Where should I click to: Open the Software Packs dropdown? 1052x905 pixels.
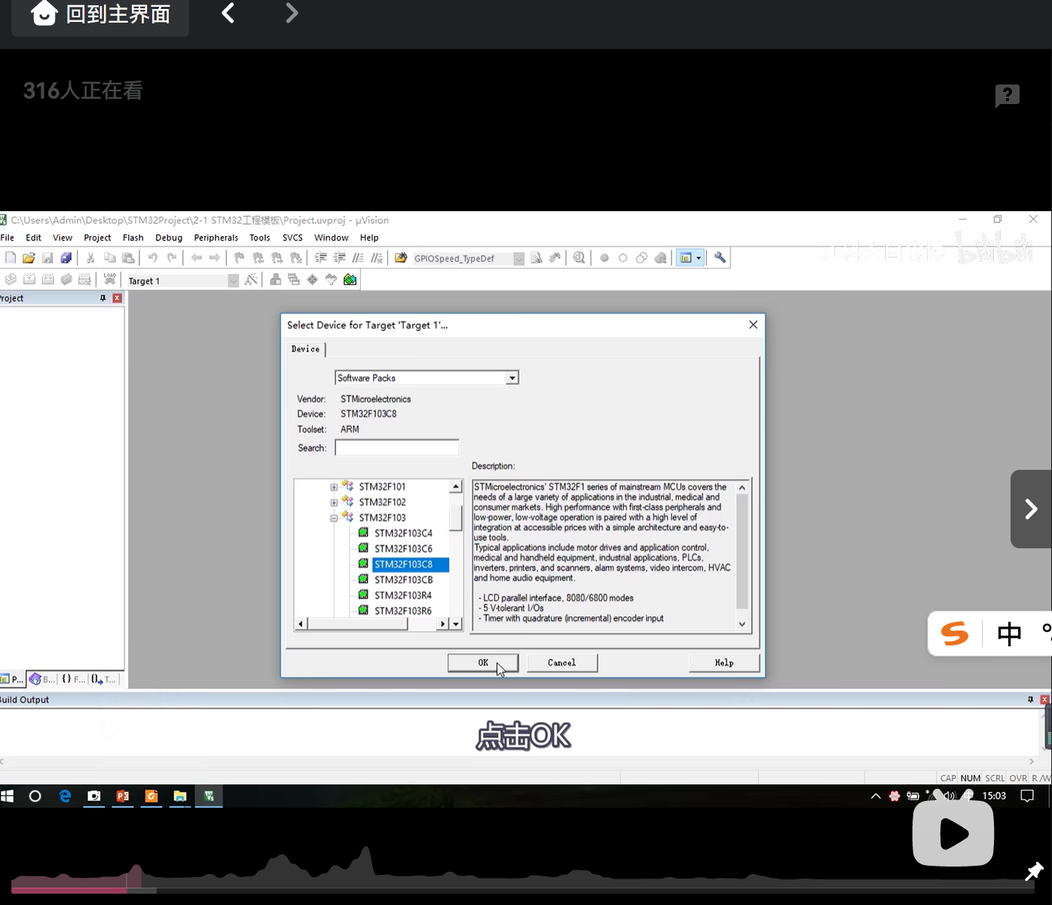pyautogui.click(x=512, y=378)
